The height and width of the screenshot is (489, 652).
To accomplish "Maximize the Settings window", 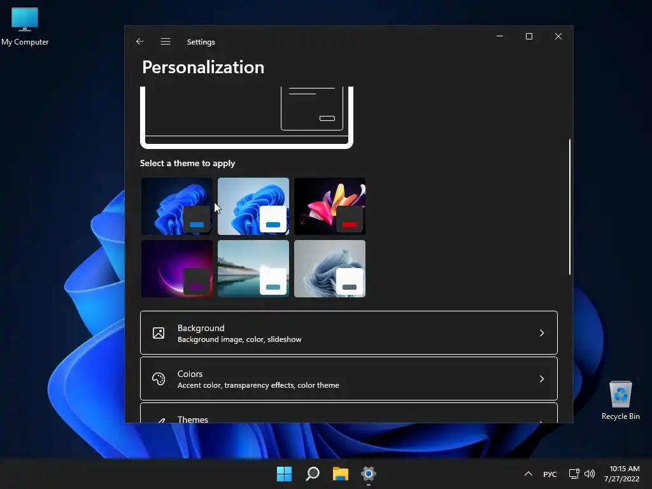I will pos(529,36).
